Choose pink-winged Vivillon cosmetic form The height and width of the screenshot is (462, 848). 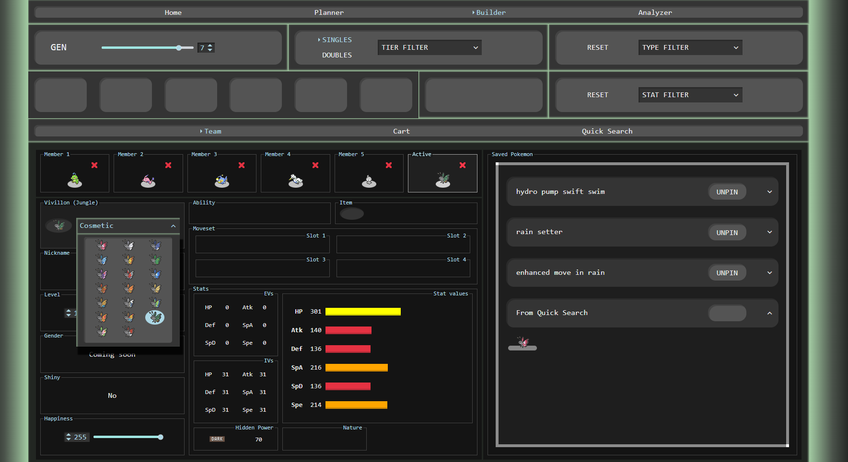tap(102, 245)
